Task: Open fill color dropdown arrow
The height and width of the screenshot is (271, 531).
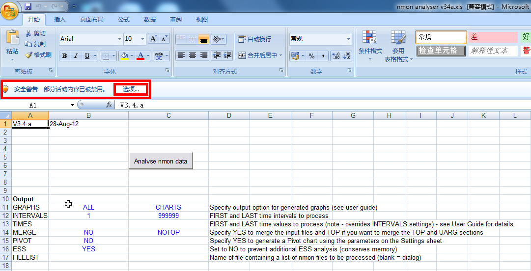Action: (x=131, y=56)
